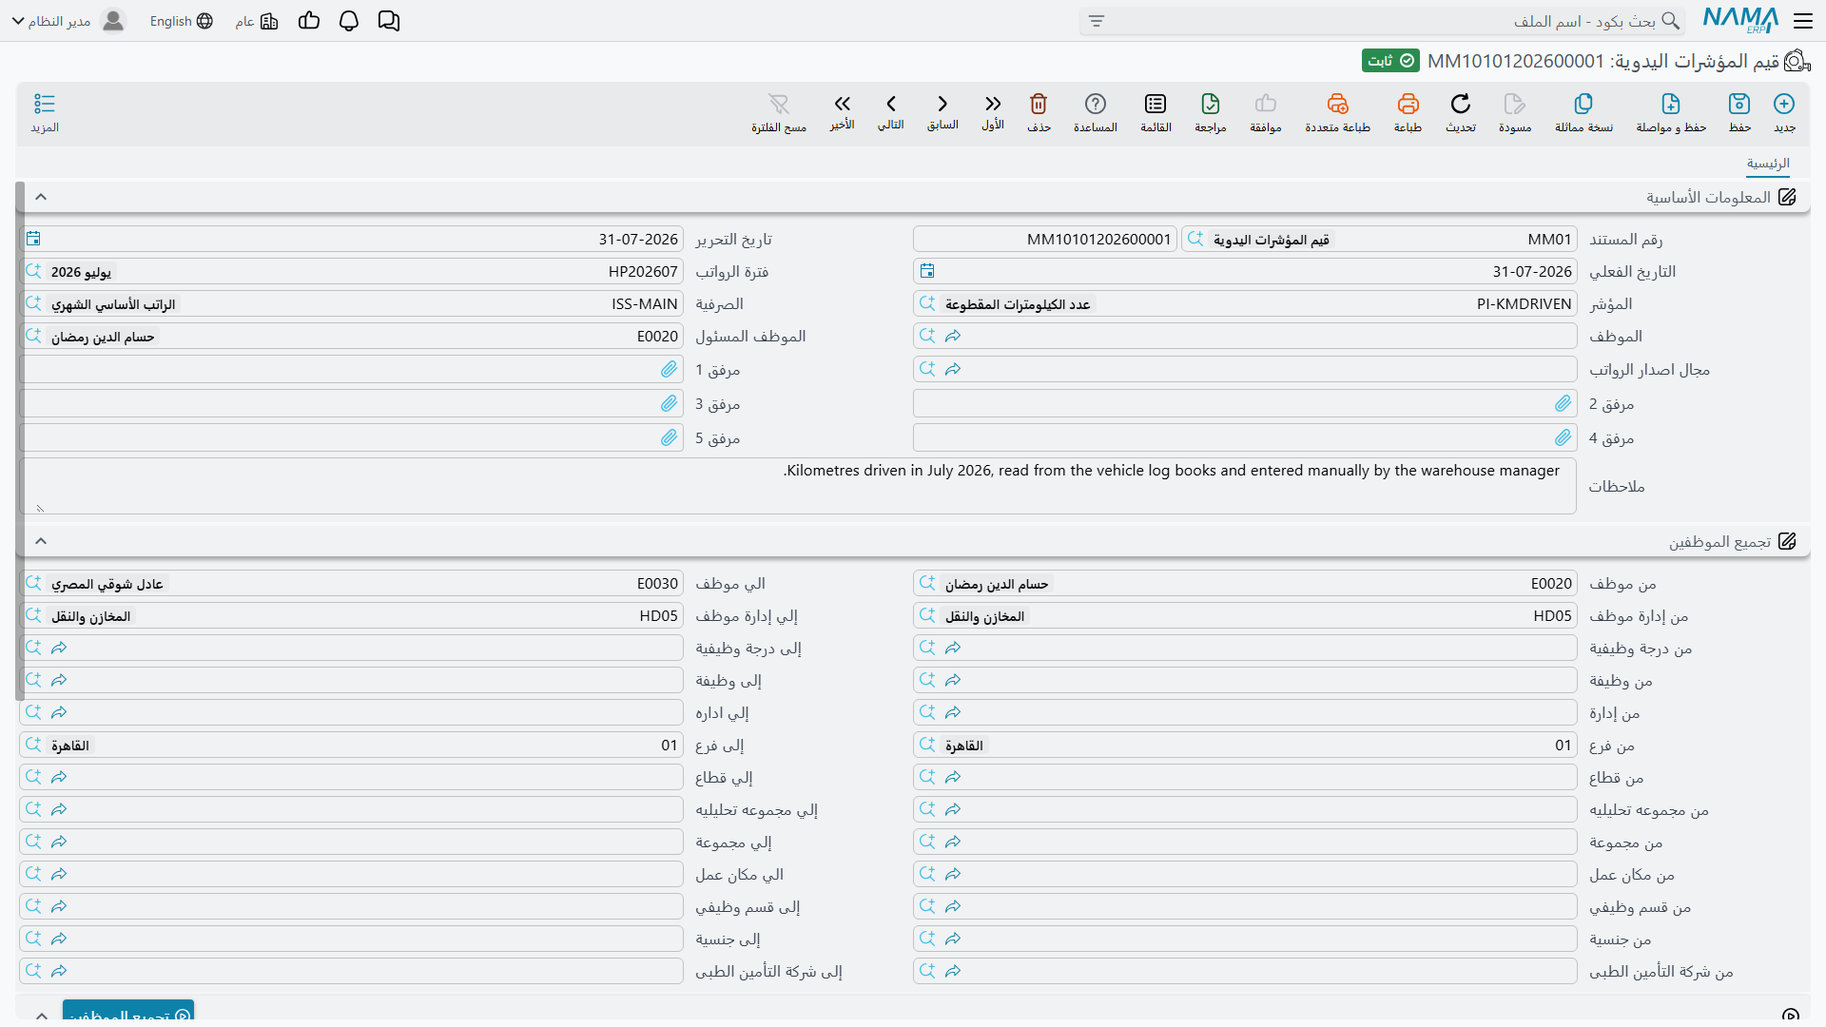The height and width of the screenshot is (1027, 1826).
Task: Open calendar picker for تاريخ التحرير
Action: (33, 239)
